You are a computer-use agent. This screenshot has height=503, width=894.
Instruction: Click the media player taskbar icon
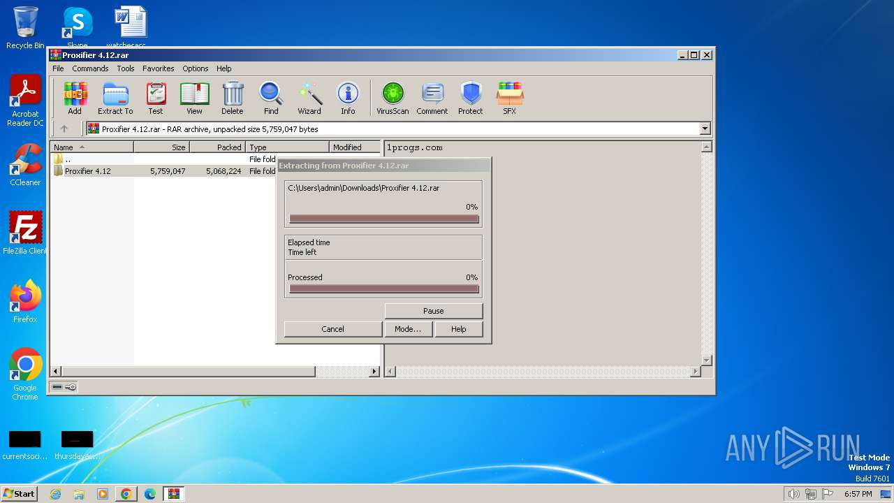point(103,494)
